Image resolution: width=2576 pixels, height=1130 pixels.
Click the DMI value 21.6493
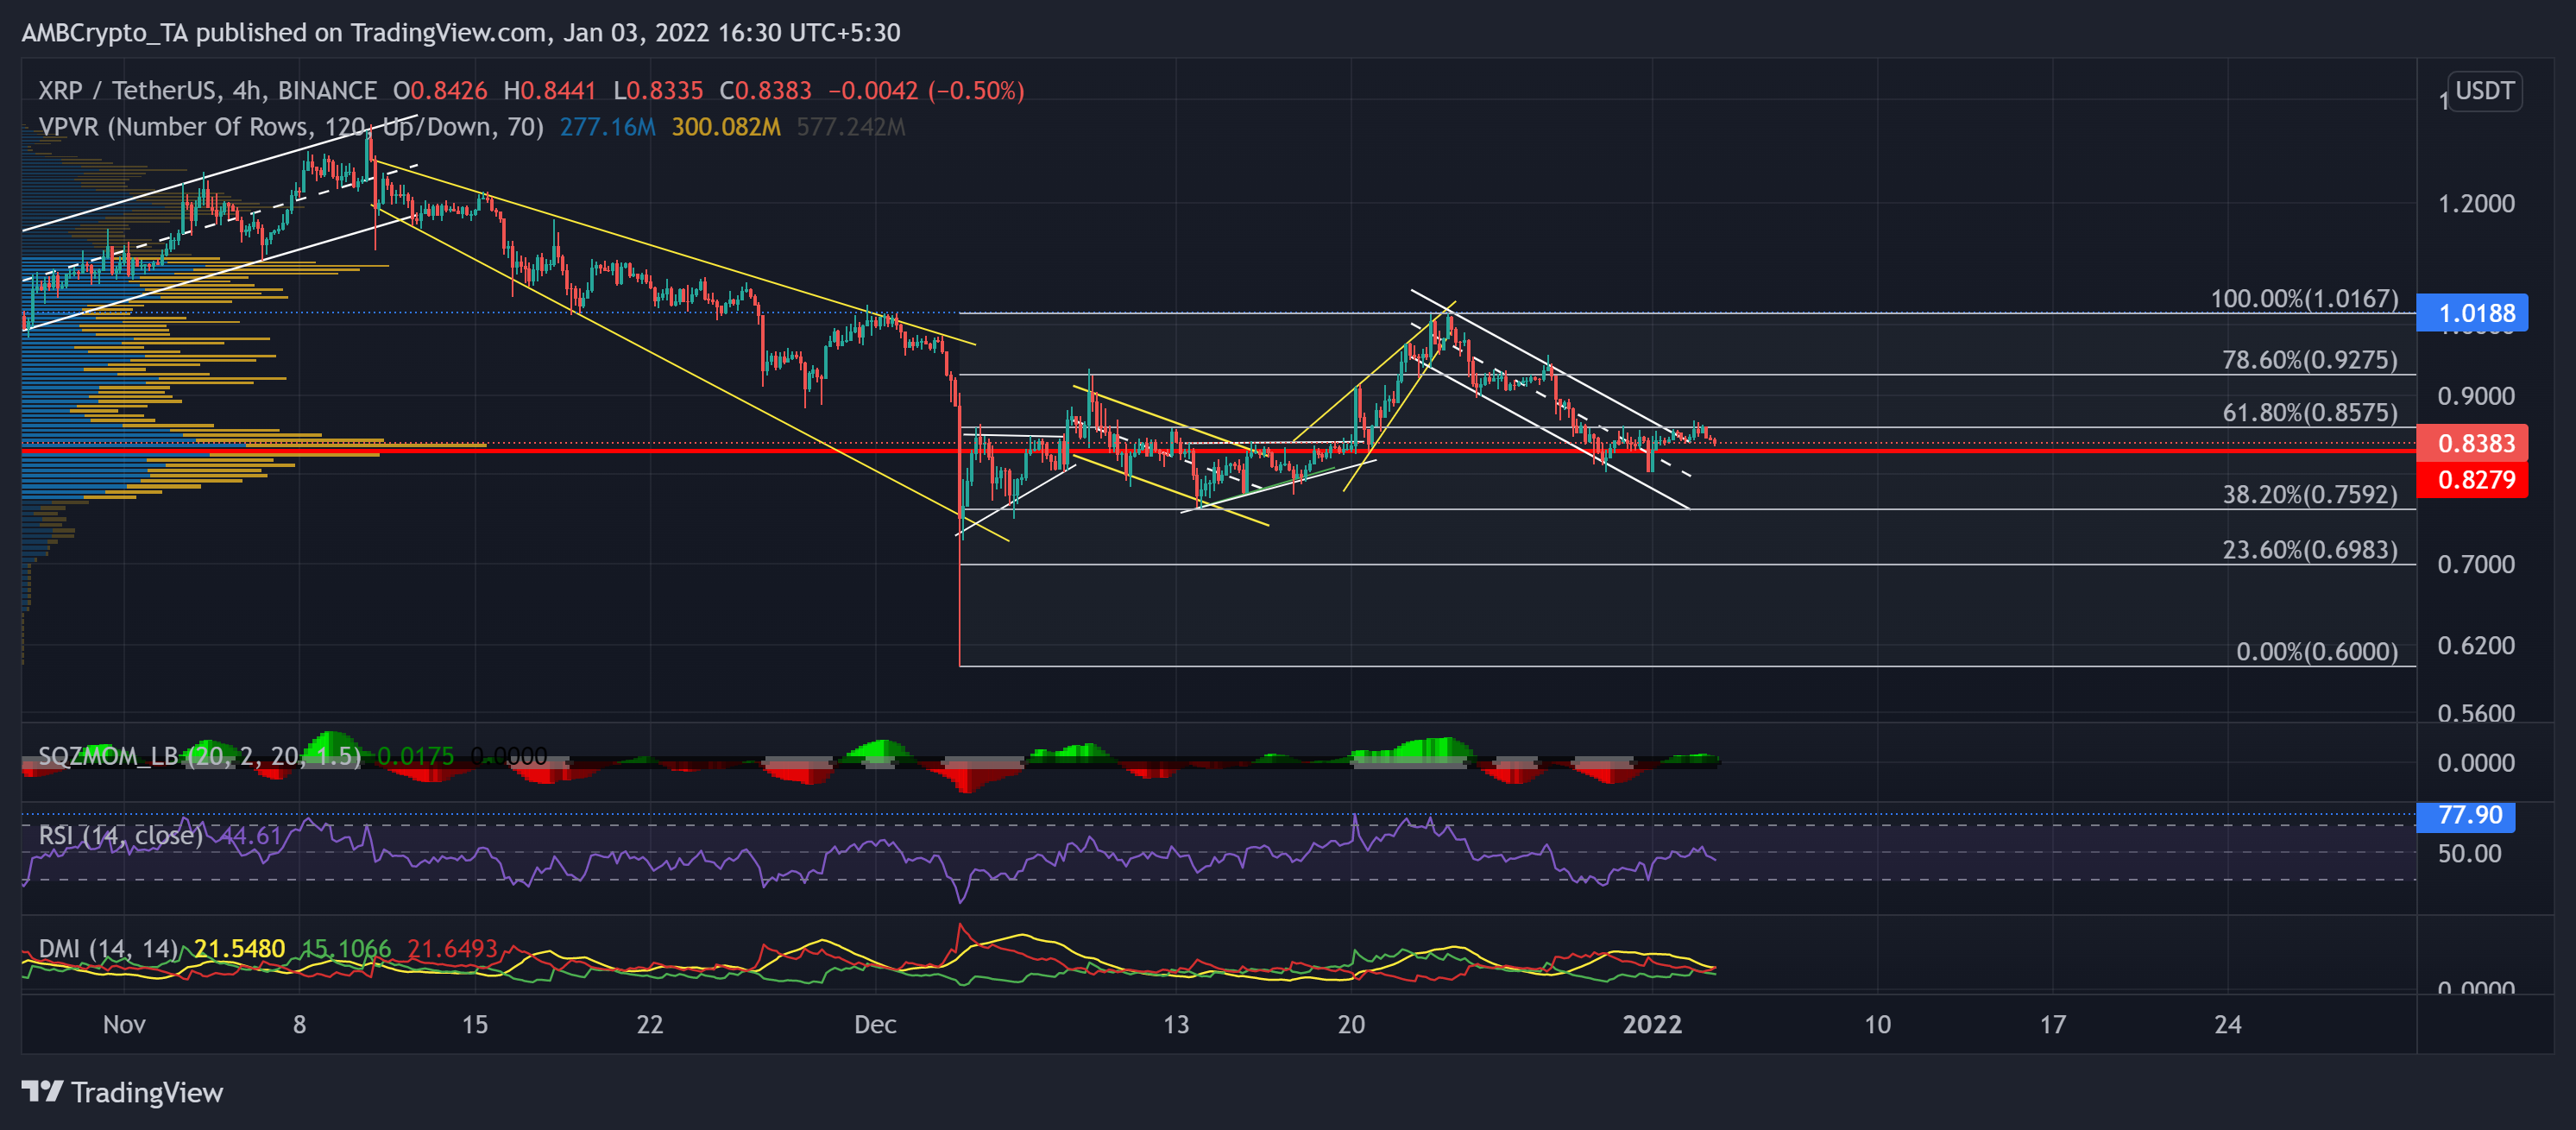(x=453, y=948)
